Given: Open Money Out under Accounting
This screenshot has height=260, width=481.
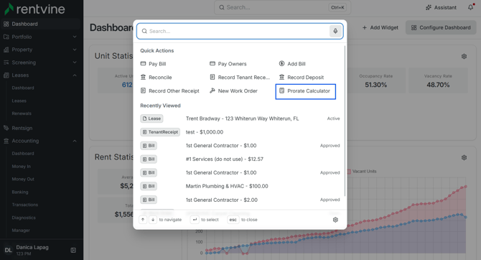Looking at the screenshot, I should (x=23, y=180).
